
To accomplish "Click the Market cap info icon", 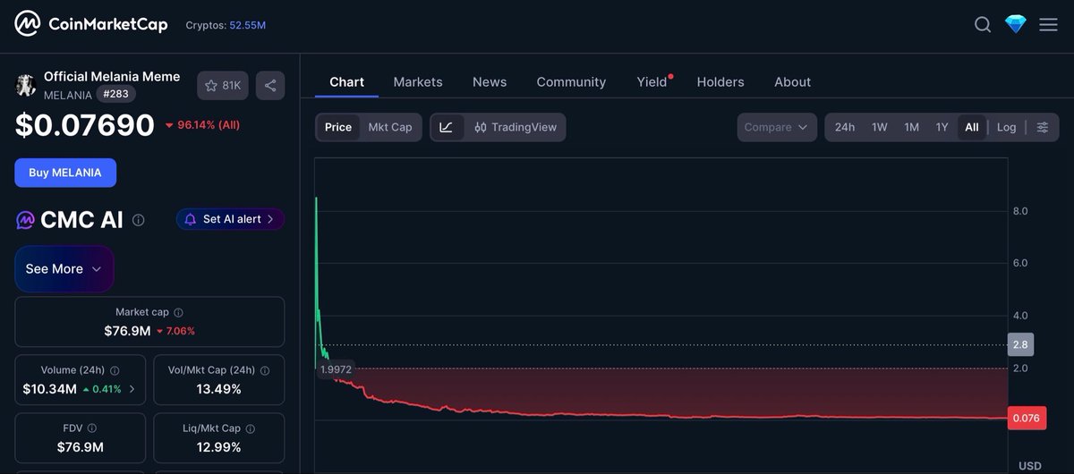I will pyautogui.click(x=178, y=313).
